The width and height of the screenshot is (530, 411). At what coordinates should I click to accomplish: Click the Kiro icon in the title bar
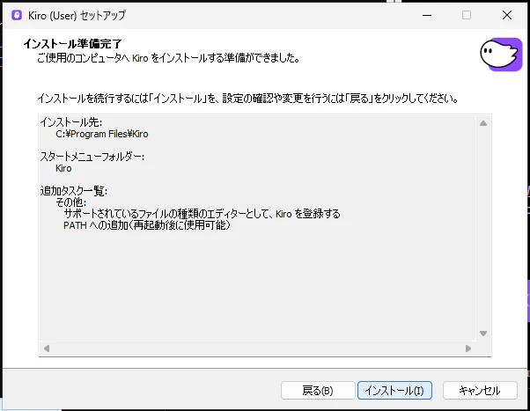tap(17, 15)
